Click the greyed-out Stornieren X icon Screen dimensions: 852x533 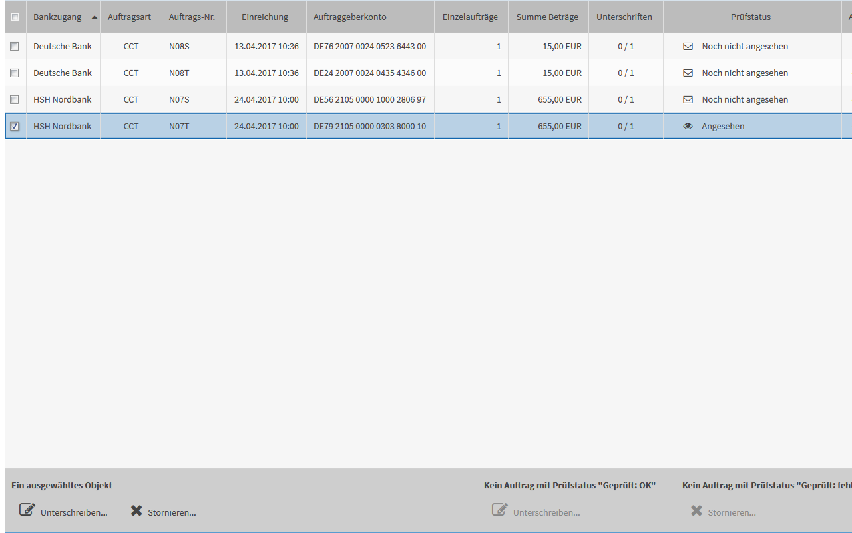click(x=696, y=511)
